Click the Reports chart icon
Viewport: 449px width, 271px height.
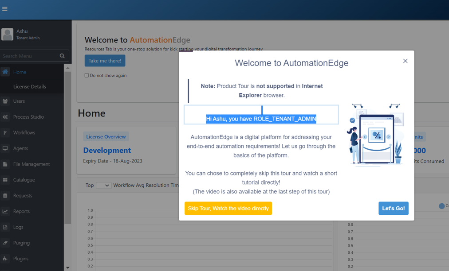(x=5, y=211)
